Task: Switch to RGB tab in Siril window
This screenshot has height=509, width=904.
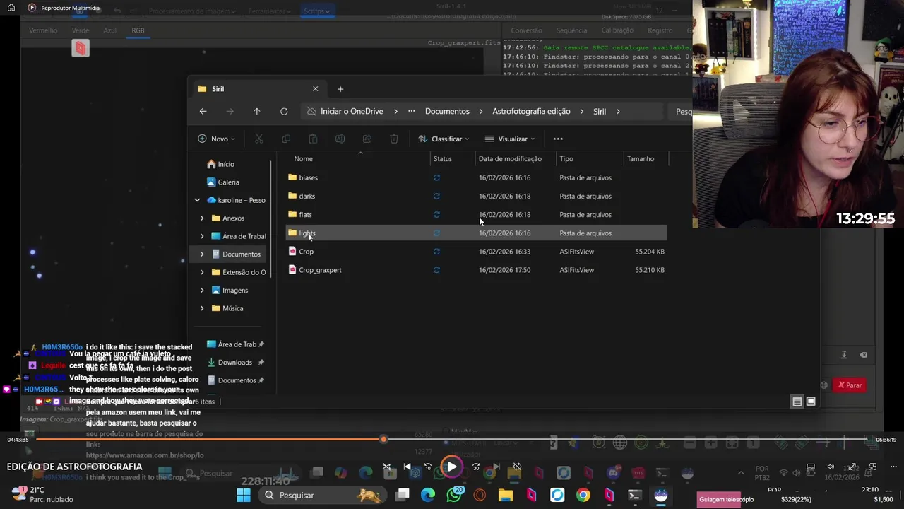Action: [138, 30]
